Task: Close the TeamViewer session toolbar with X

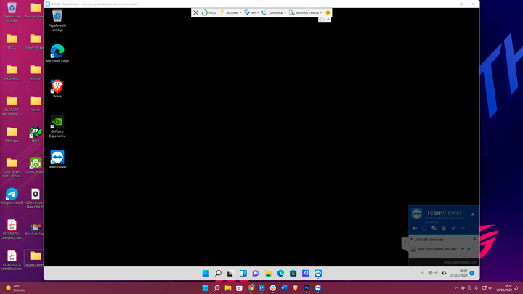Action: pyautogui.click(x=196, y=12)
